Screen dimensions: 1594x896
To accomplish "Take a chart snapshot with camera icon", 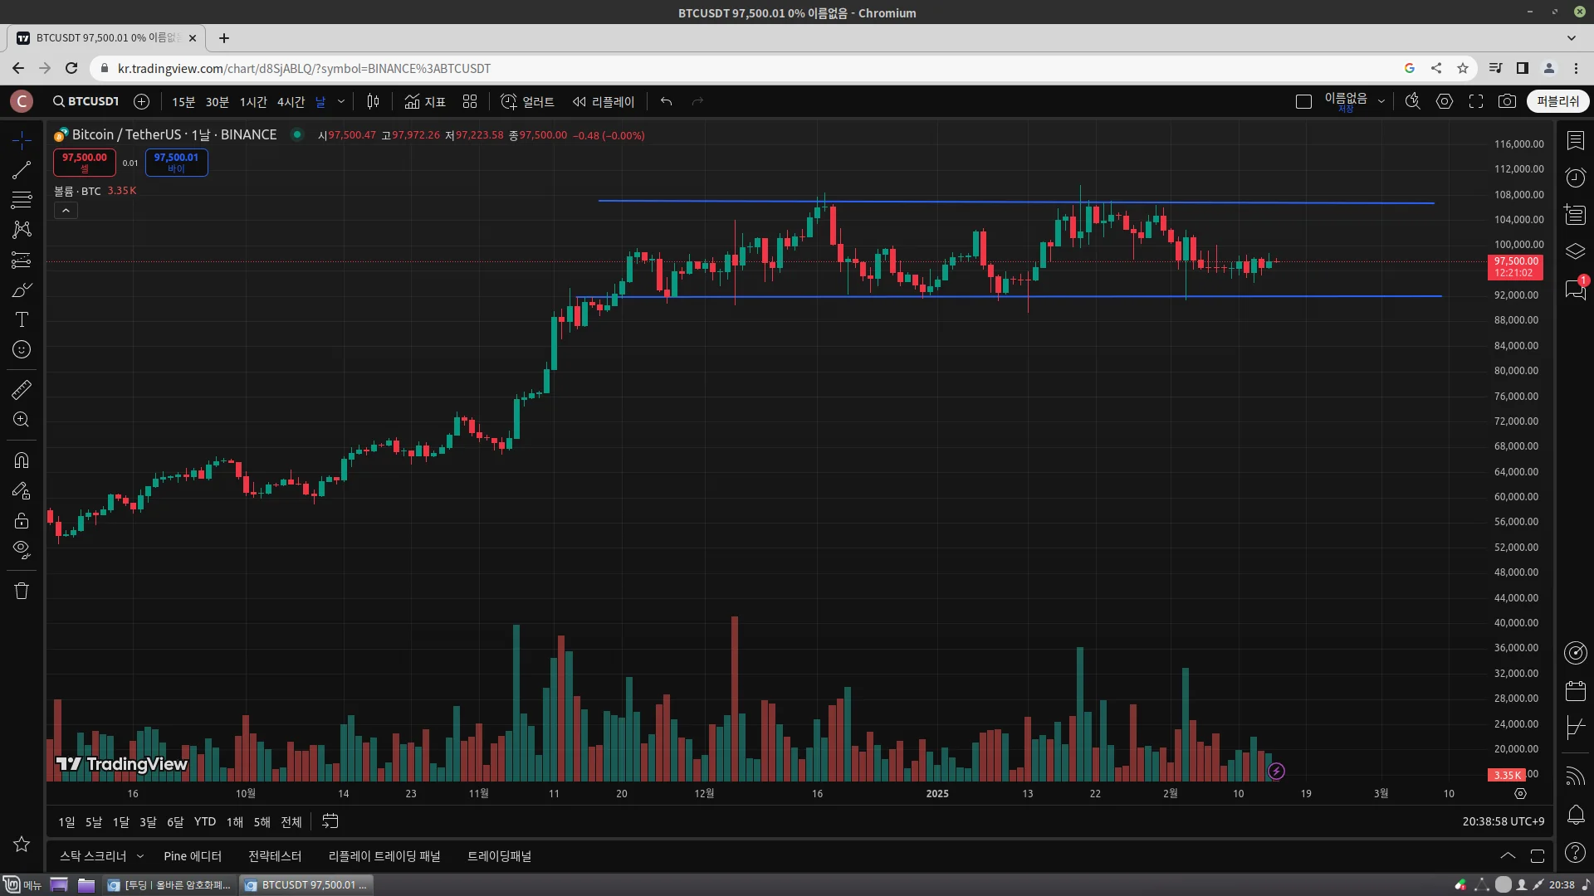I will coord(1507,101).
